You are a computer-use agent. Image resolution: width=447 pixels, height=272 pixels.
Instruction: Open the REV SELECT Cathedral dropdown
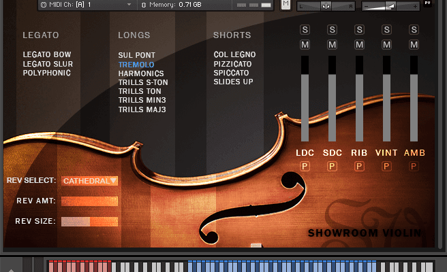89,181
